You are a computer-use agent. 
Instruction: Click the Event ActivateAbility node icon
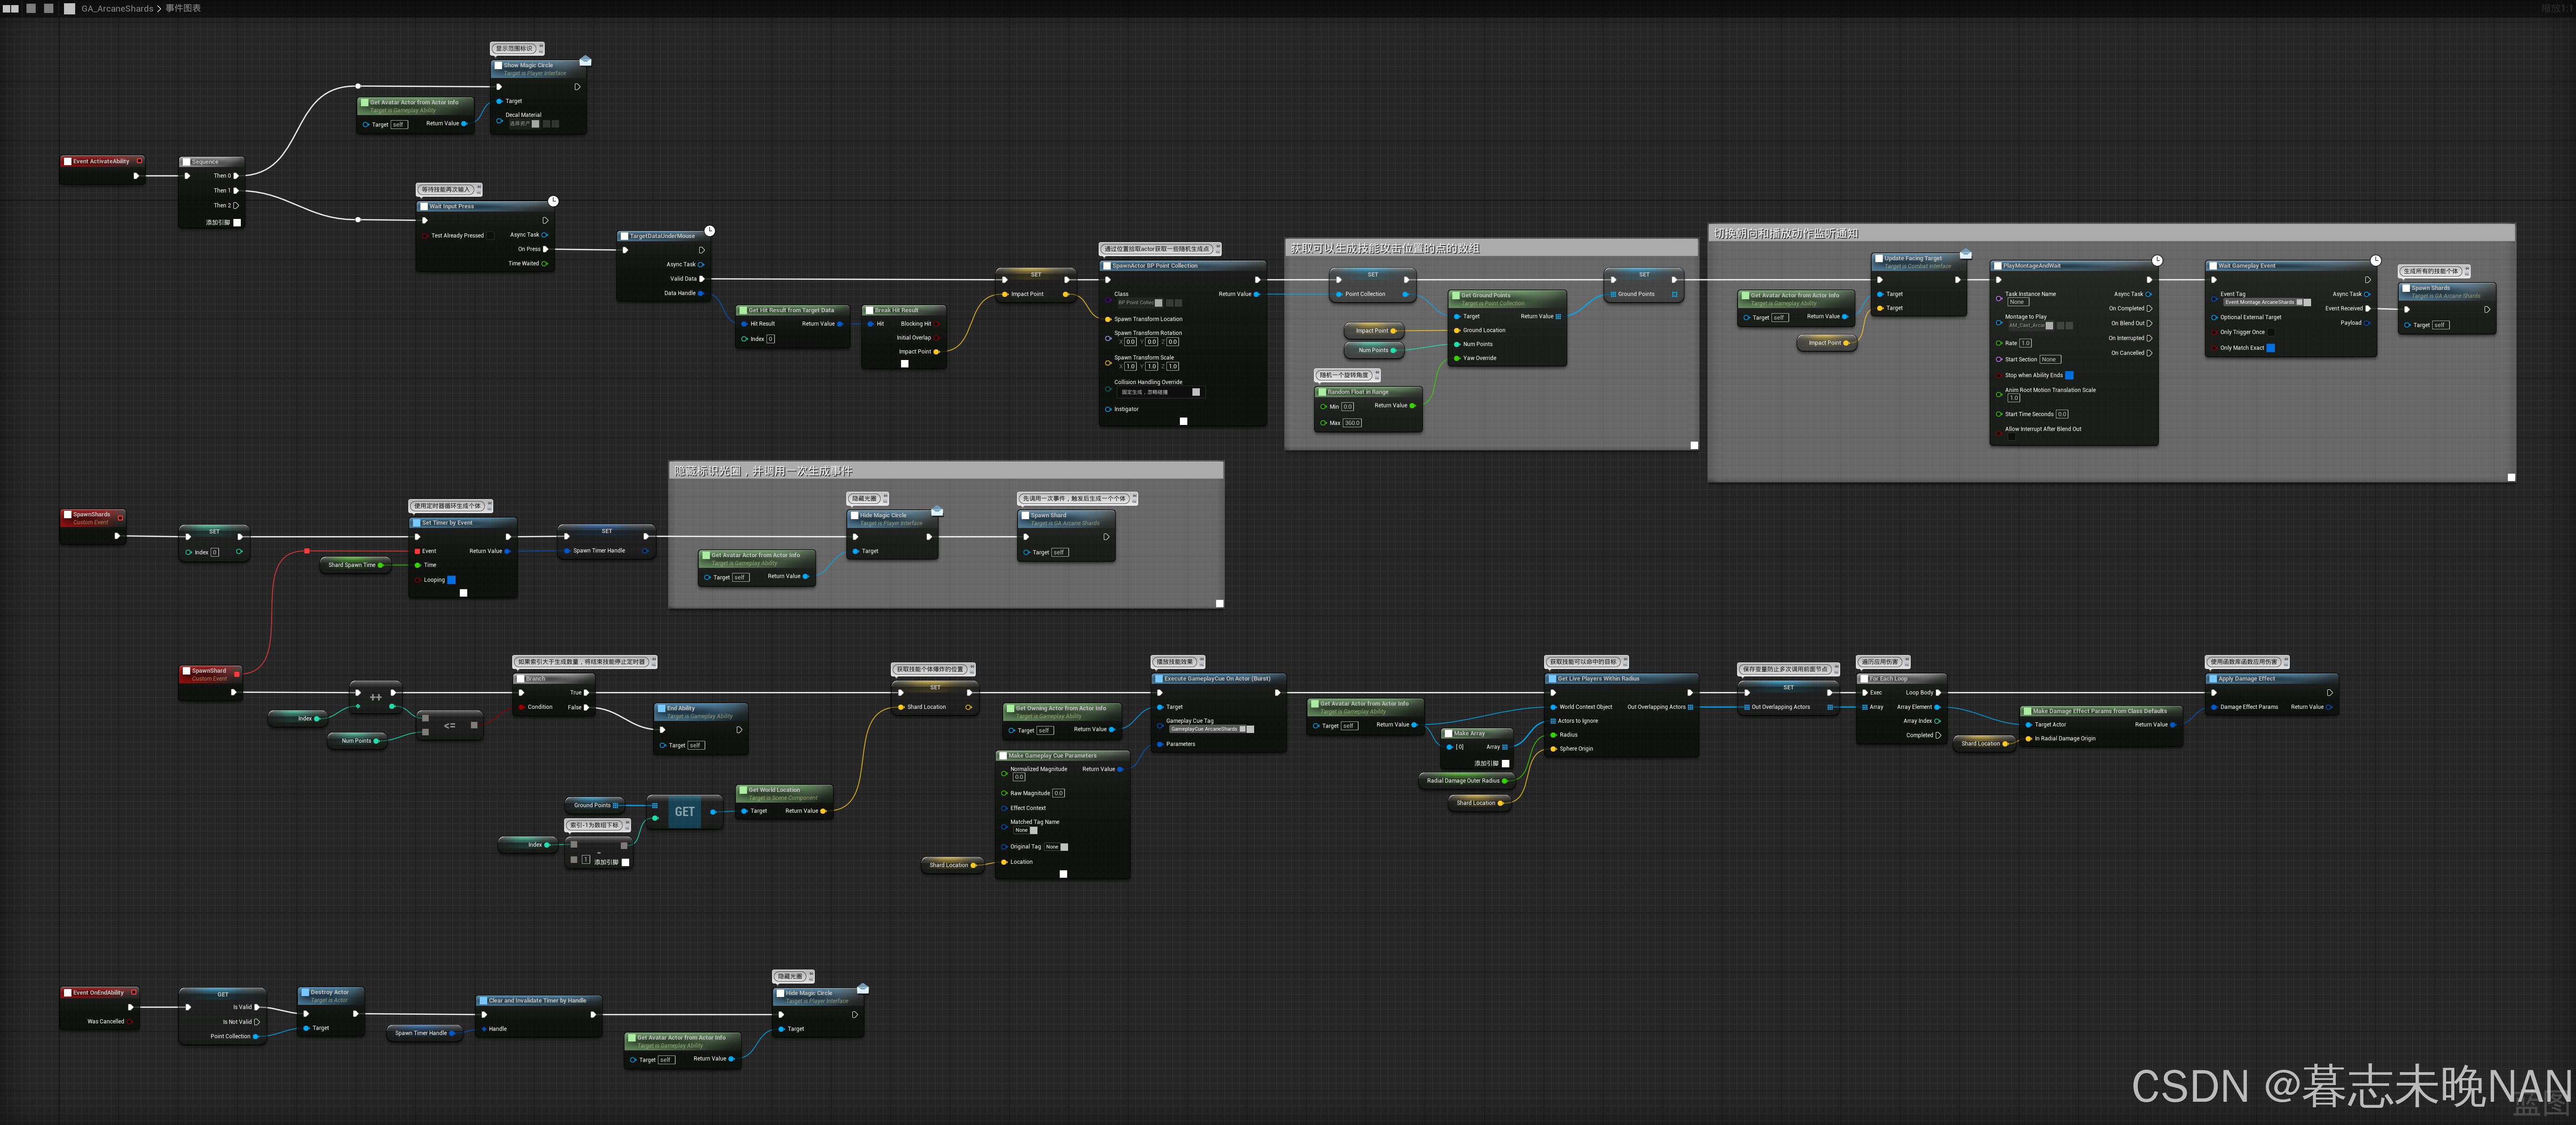coord(68,161)
